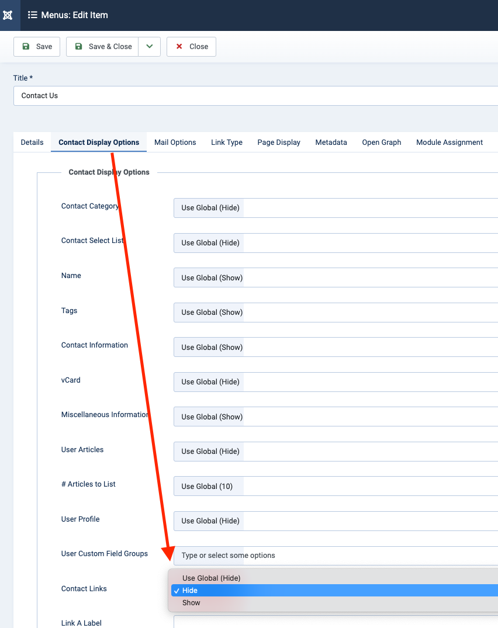Viewport: 498px width, 628px height.
Task: Open the Contact Select List dropdown
Action: [x=336, y=242]
